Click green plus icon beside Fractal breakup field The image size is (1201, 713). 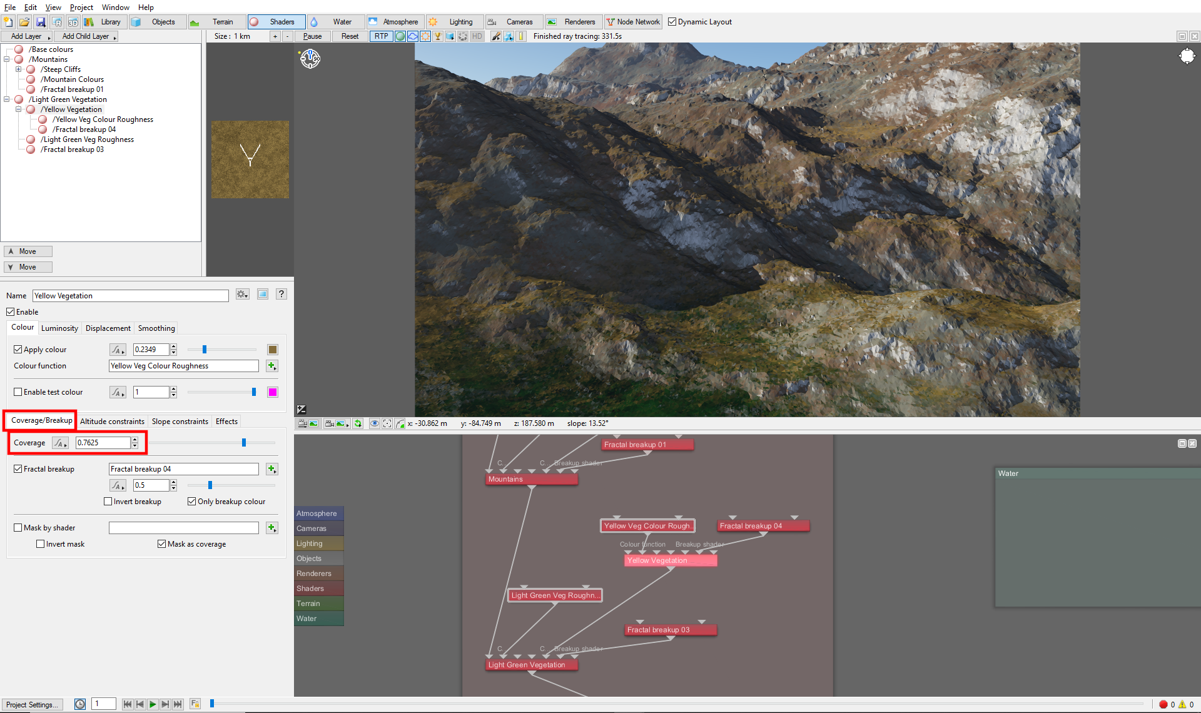[x=272, y=469]
